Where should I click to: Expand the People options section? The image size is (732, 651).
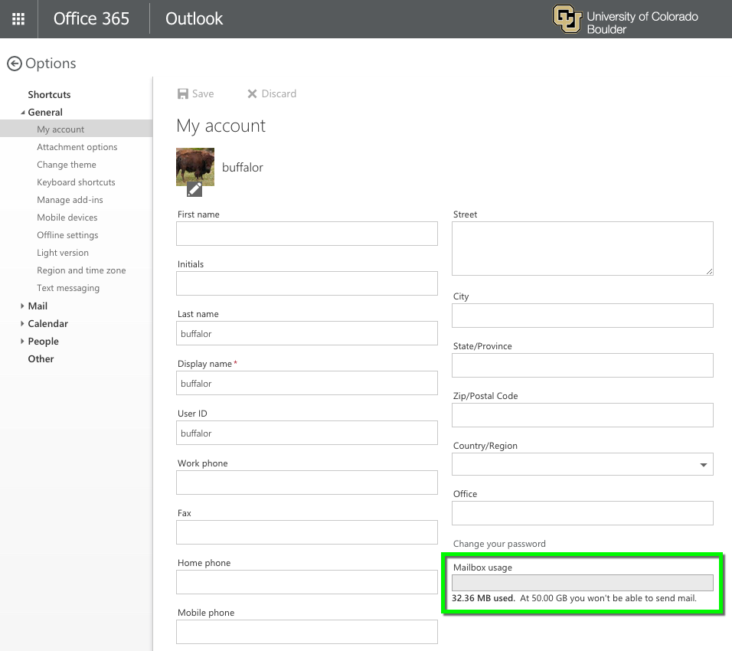tap(23, 342)
